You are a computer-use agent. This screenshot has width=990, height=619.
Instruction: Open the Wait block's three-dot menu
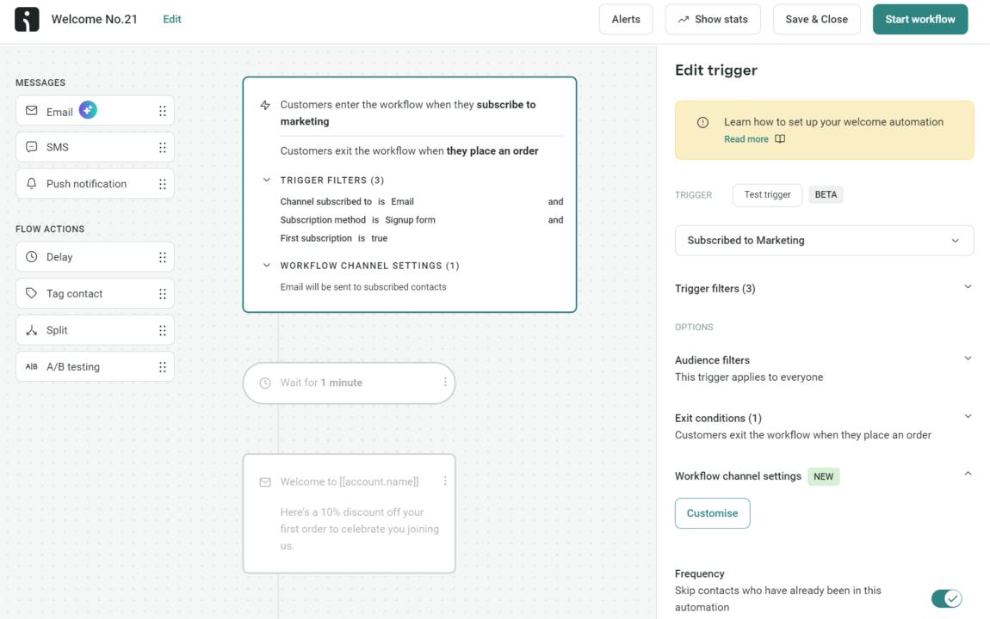tap(445, 383)
